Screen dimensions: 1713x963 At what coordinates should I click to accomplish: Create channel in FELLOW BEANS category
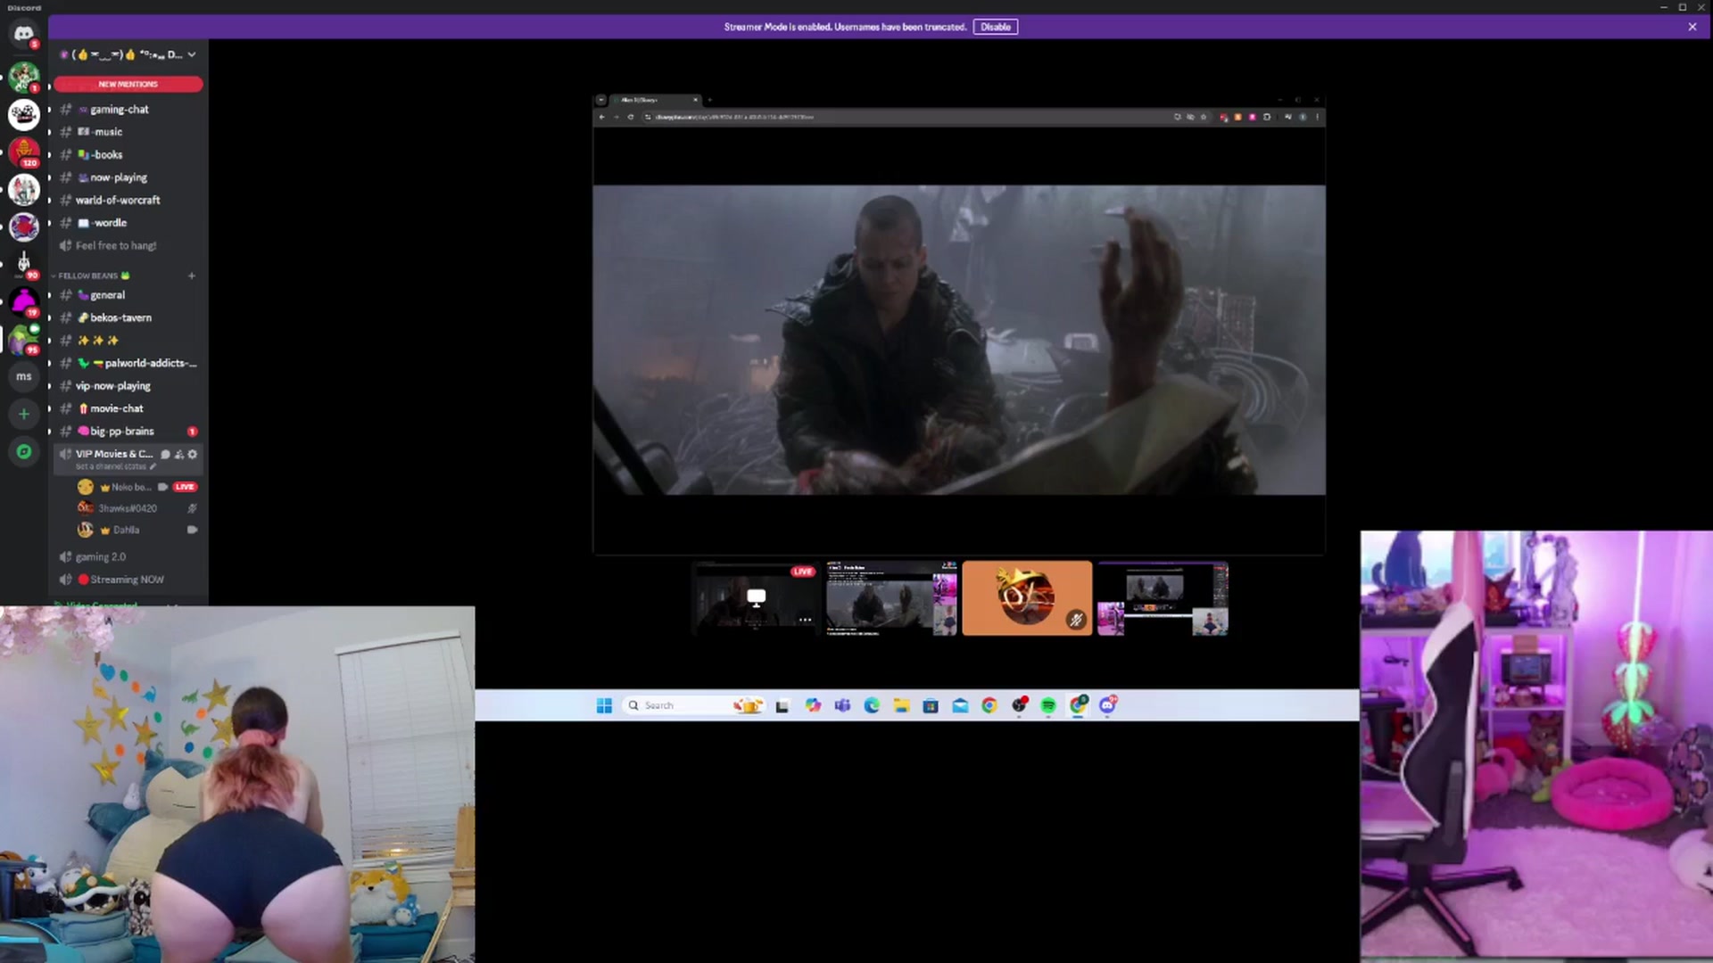coord(192,276)
